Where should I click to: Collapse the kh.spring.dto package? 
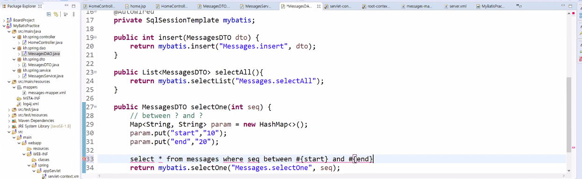14,60
